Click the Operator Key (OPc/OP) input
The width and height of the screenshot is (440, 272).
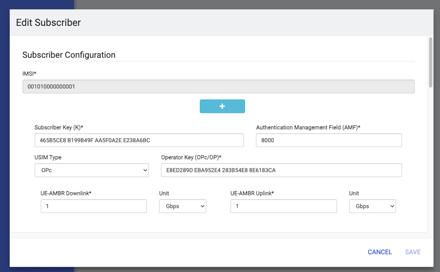coord(281,170)
